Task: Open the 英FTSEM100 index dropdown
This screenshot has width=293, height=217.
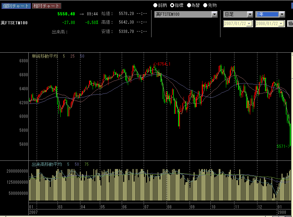Action: click(x=215, y=14)
